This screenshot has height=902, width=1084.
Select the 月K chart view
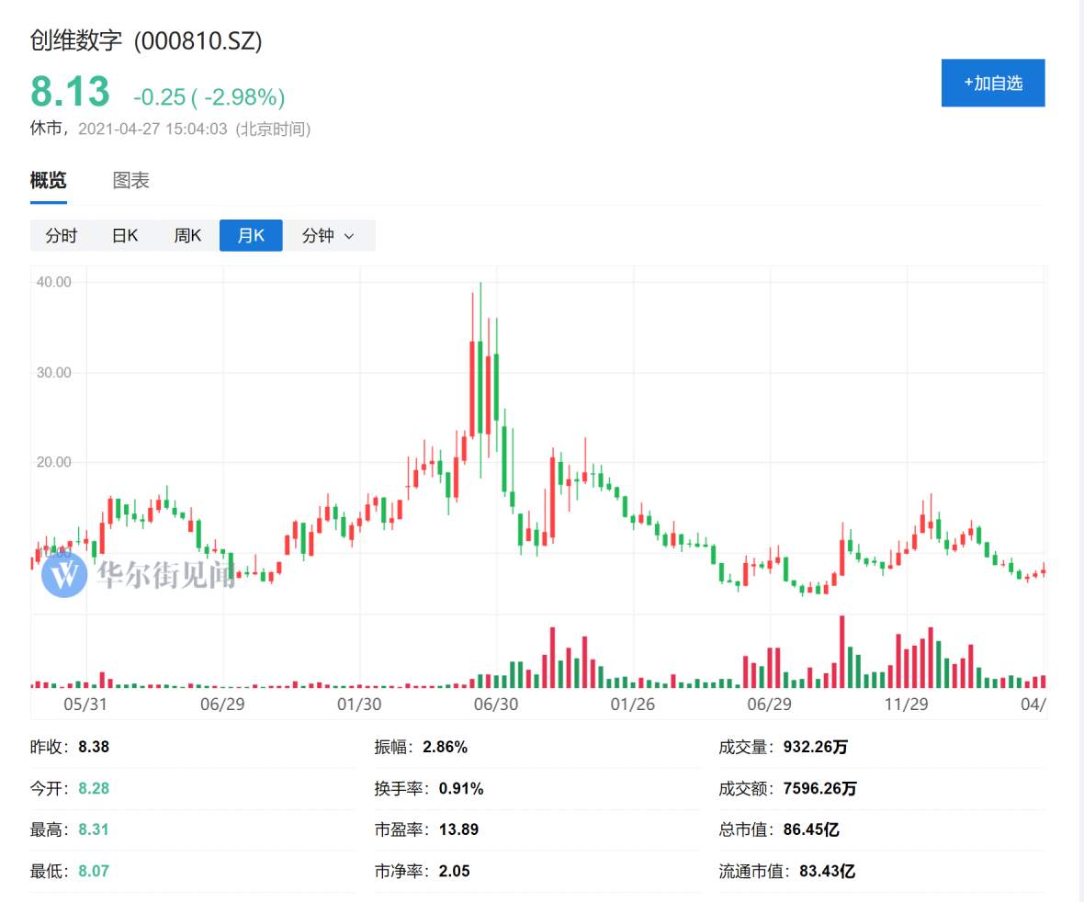(x=251, y=236)
